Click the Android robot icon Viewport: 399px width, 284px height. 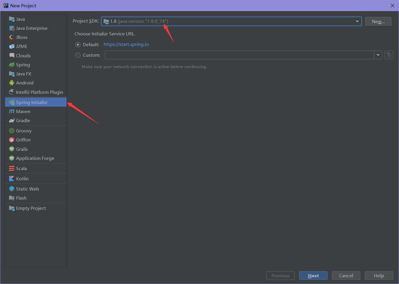point(12,83)
